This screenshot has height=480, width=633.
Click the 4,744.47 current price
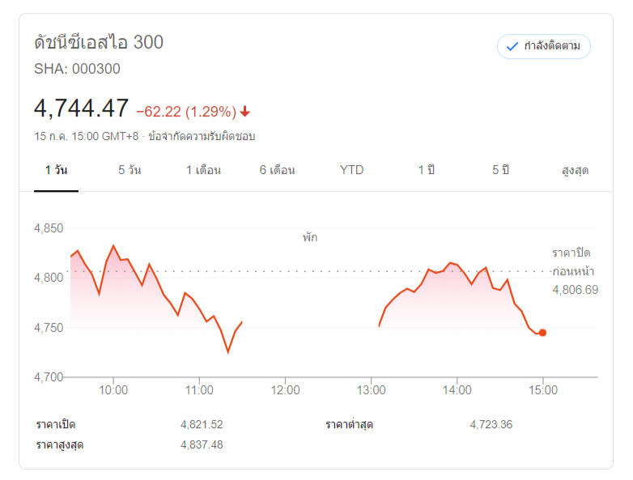click(x=82, y=108)
